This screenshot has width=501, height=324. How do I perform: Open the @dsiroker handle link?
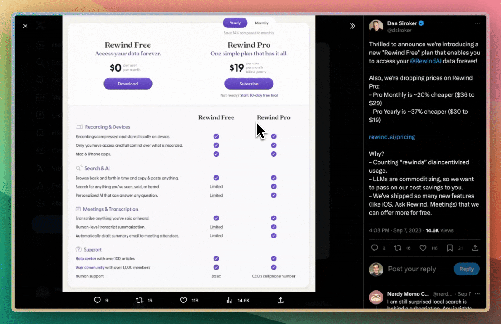pos(399,30)
